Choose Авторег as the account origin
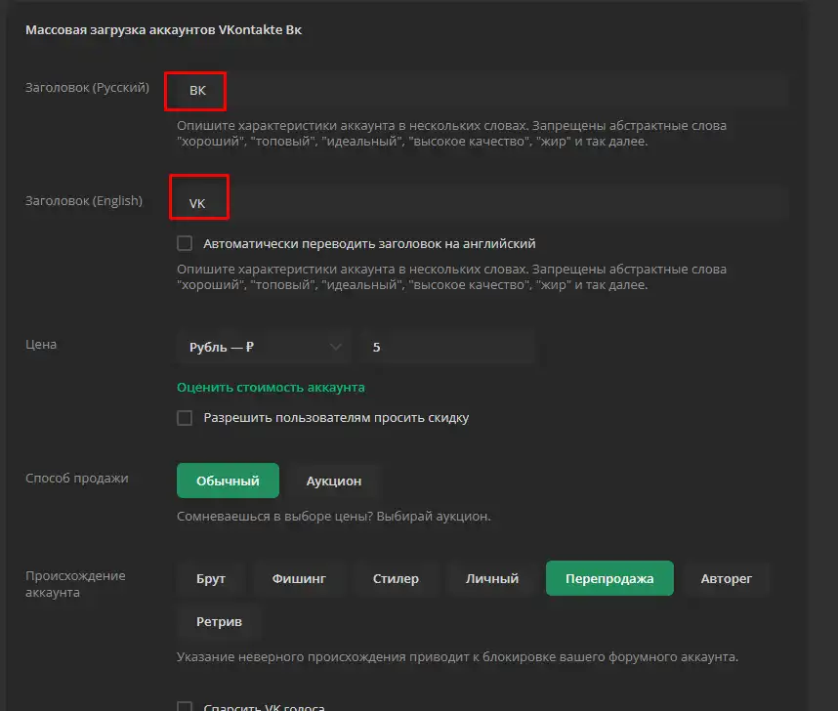 pyautogui.click(x=726, y=578)
